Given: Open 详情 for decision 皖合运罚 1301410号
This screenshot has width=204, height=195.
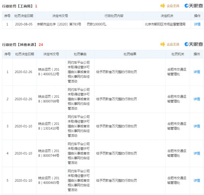Looking at the screenshot, I should point(197,126).
